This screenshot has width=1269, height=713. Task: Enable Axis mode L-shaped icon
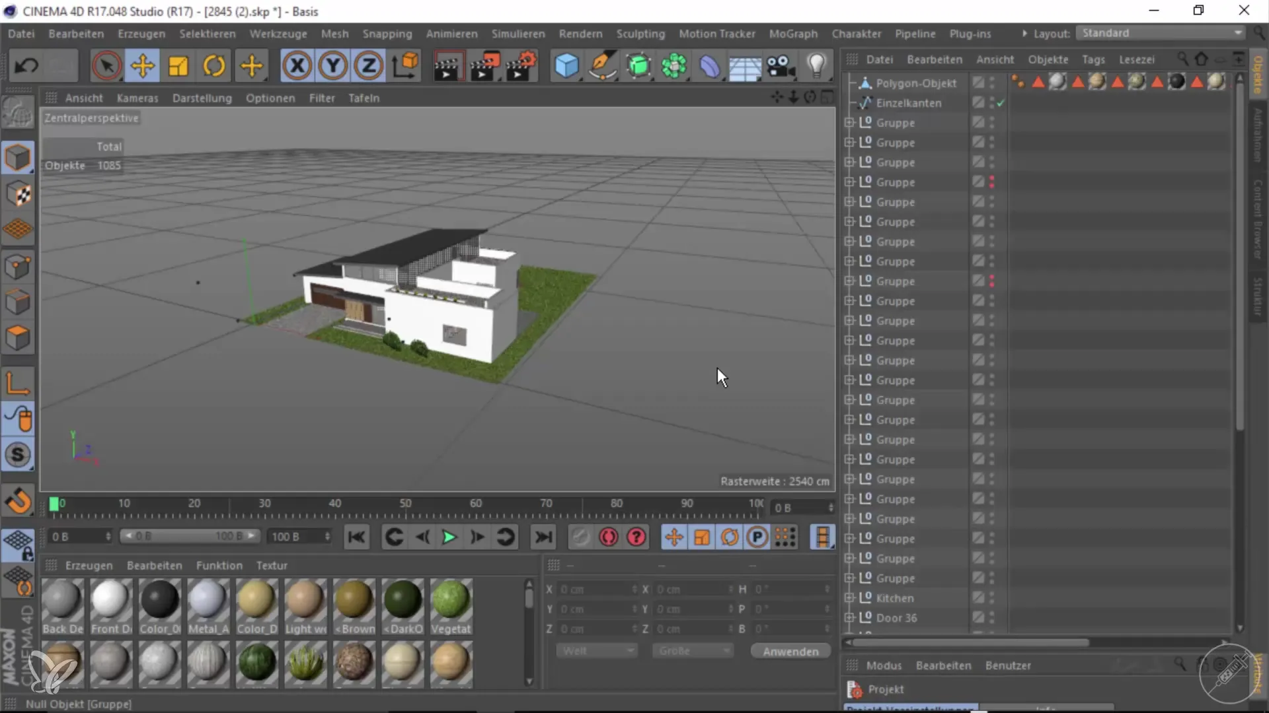[x=18, y=383]
